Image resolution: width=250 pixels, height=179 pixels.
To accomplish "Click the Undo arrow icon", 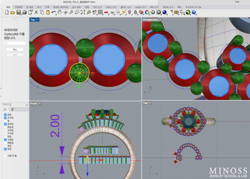I will 53,12.
